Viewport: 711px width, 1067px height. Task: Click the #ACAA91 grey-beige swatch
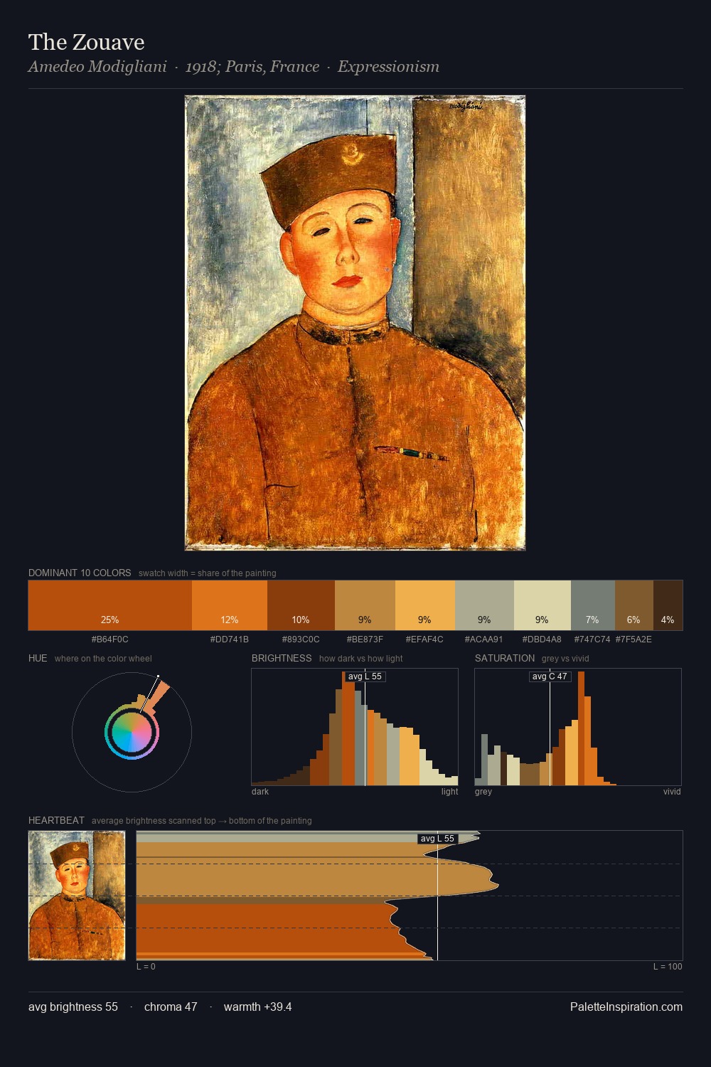[484, 605]
